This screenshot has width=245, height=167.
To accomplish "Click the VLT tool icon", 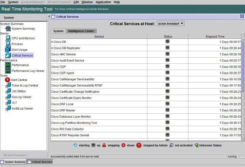I will coord(8,103).
